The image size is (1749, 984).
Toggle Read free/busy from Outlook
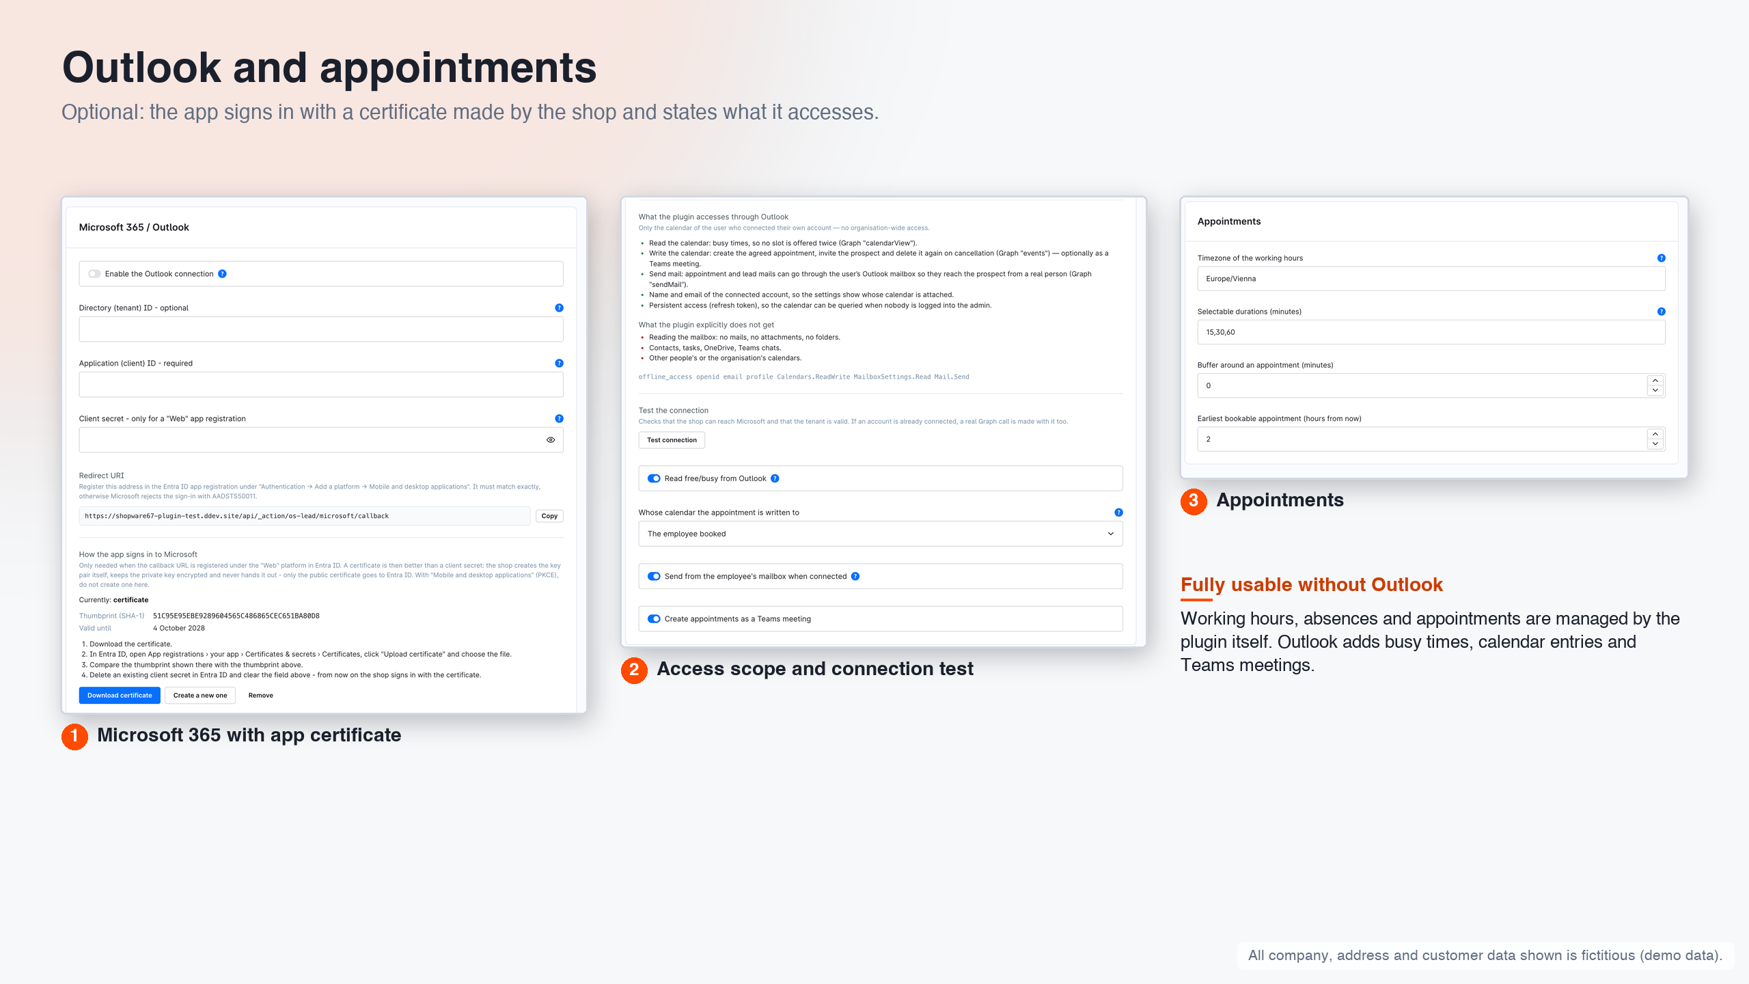(654, 479)
